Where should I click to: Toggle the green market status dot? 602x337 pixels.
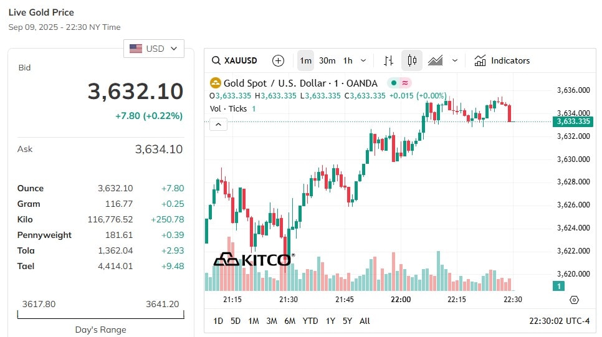[393, 83]
